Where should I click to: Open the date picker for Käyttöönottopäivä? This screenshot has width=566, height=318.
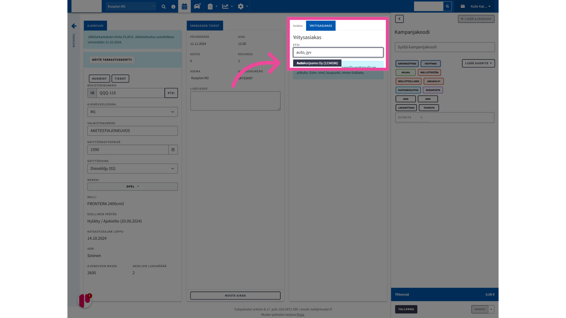click(173, 150)
